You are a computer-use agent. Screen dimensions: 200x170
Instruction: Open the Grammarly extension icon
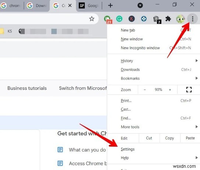[x=119, y=19]
